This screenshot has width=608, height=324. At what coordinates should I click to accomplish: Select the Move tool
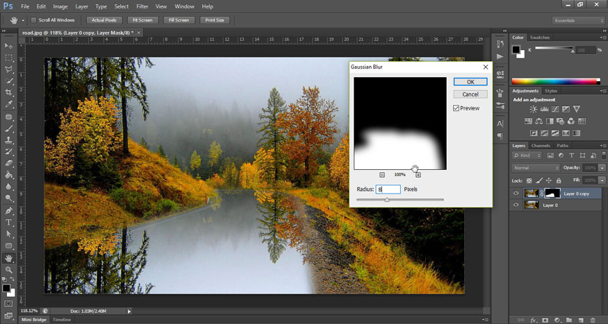tap(9, 45)
